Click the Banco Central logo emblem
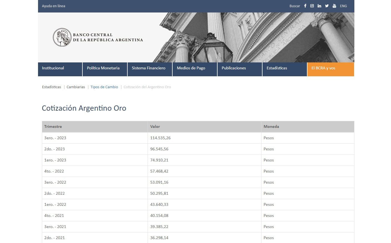Viewport: 391px width, 243px height. 62,37
